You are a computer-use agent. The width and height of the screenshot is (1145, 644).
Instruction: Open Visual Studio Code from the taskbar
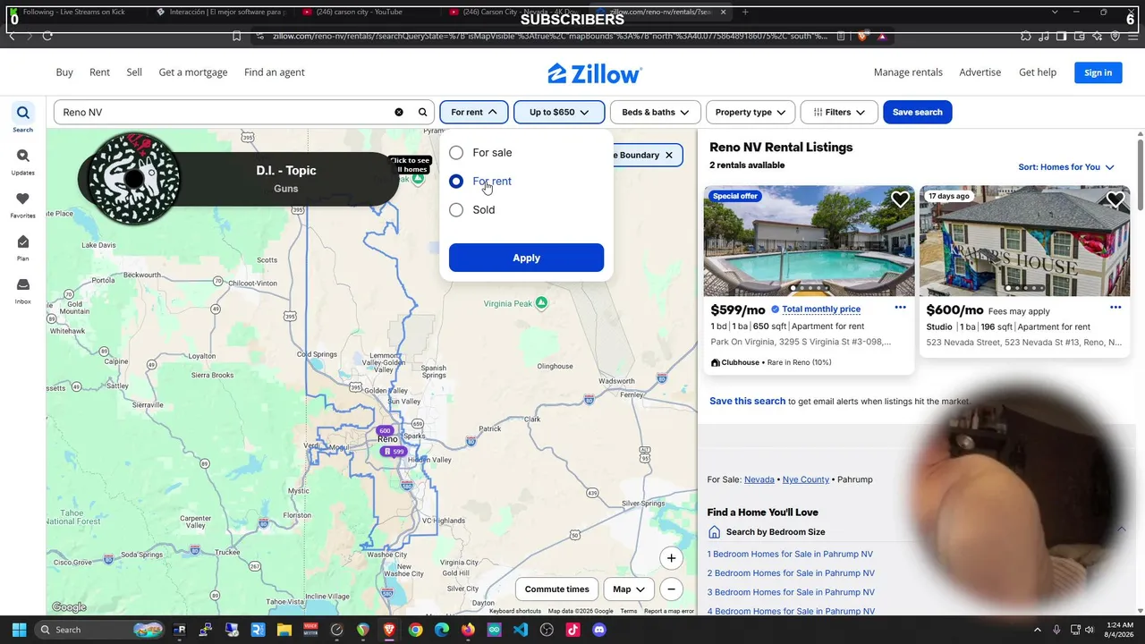521,630
